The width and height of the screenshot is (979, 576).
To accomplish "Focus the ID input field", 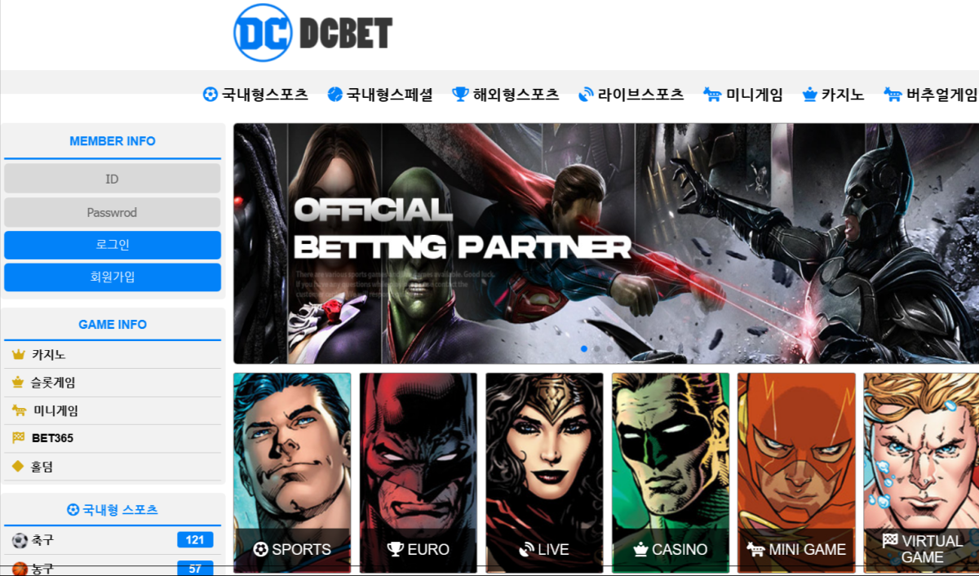I will [113, 179].
